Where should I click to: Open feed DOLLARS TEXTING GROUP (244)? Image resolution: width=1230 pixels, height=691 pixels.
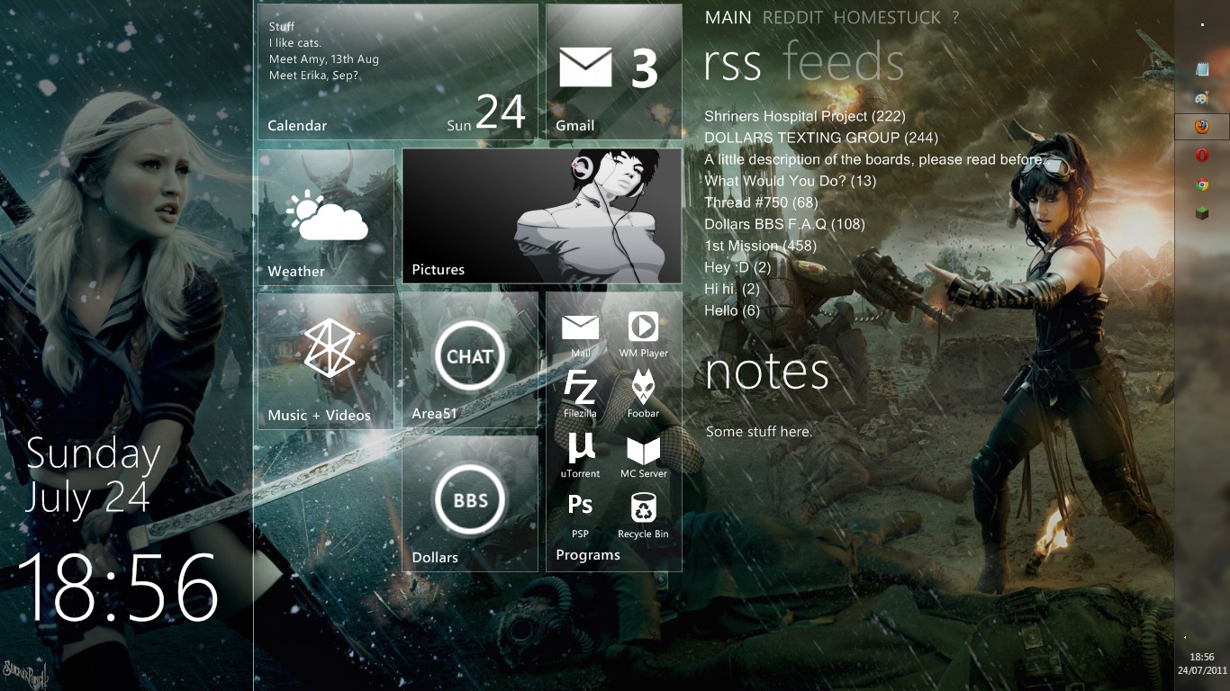point(821,138)
